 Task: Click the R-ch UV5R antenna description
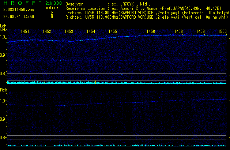tap(147, 17)
